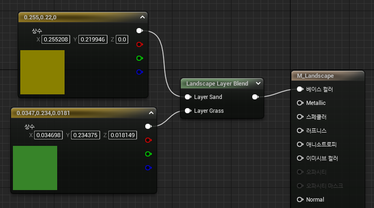The image size is (374, 208).
Task: Click the 스페큘러 input pin
Action: point(300,117)
